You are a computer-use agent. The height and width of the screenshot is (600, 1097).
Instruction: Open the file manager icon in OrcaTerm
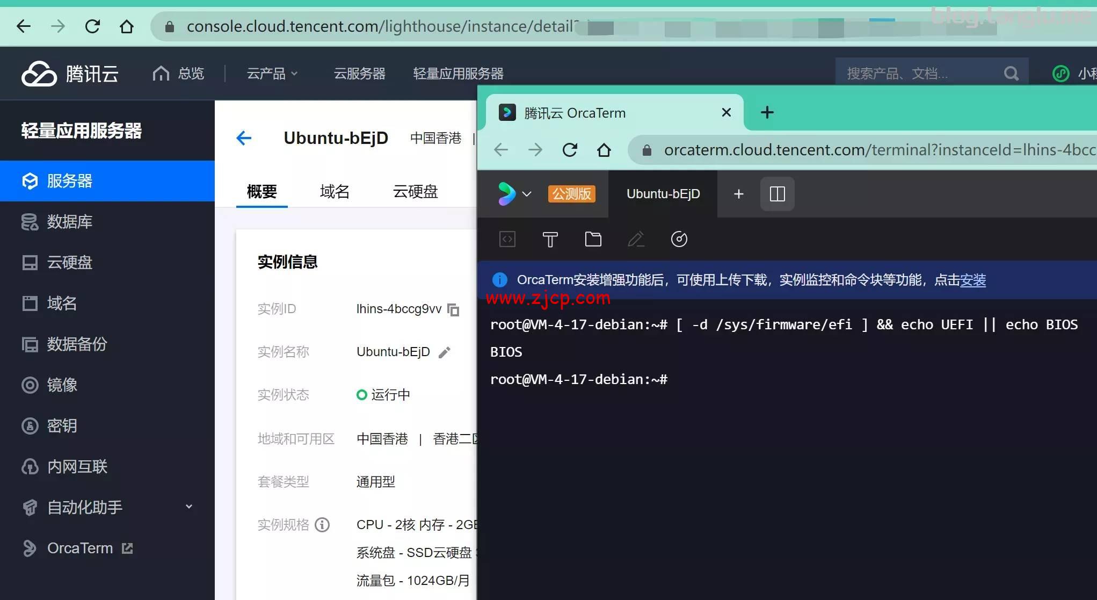point(593,240)
